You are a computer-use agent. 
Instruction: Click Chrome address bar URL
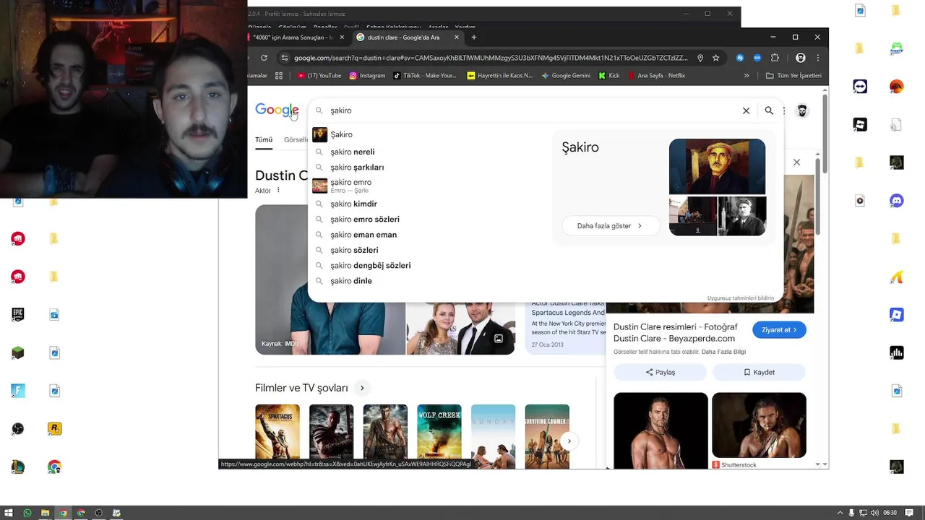pyautogui.click(x=491, y=58)
